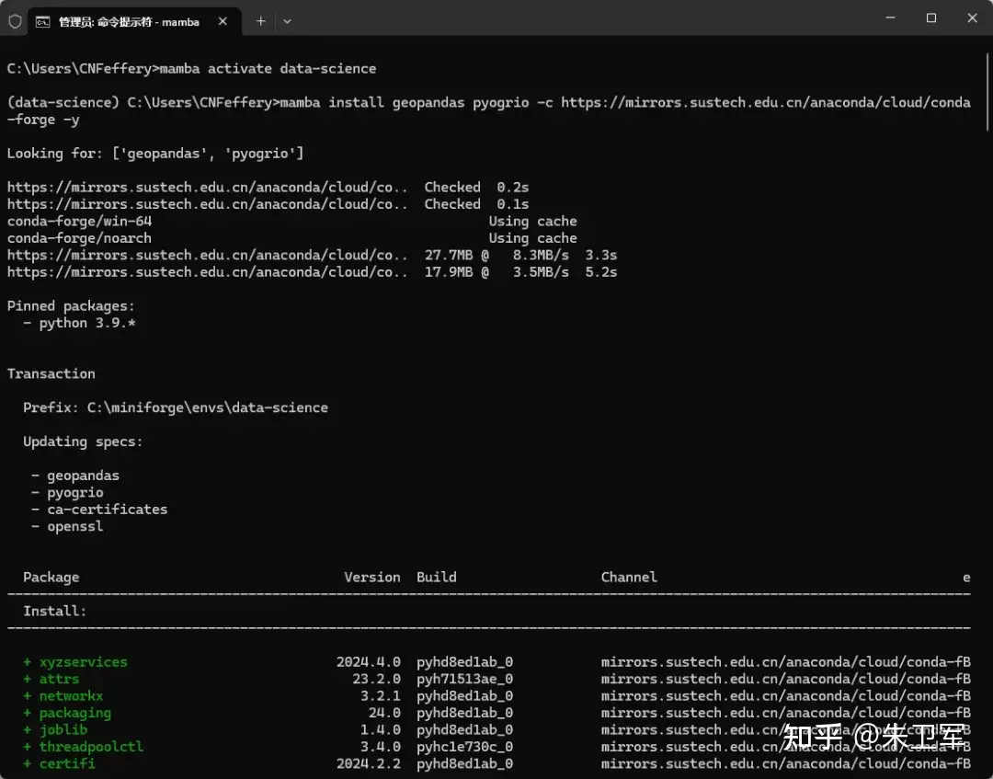Expand the new tab profile dropdown
Screen dimensions: 993x779
288,21
